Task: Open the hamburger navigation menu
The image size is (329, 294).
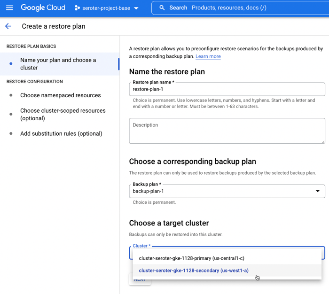Action: click(9, 8)
